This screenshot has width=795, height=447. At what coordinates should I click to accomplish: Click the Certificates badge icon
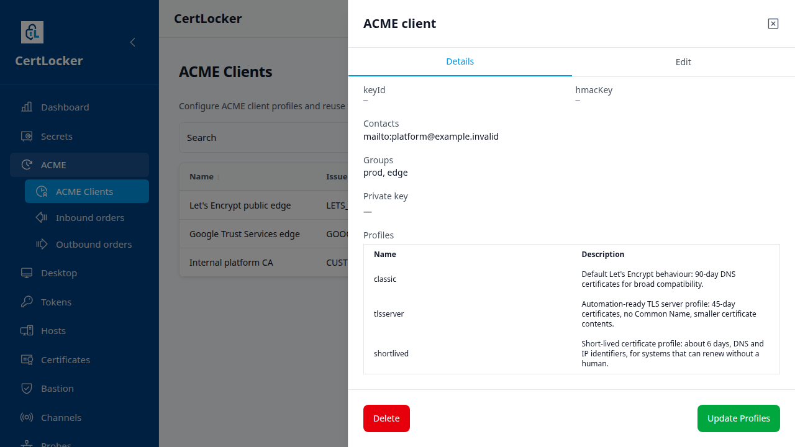[27, 359]
